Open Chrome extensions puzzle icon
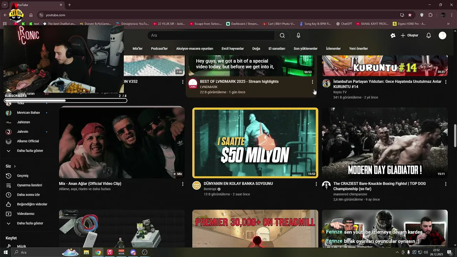The image size is (457, 257). pyautogui.click(x=430, y=15)
